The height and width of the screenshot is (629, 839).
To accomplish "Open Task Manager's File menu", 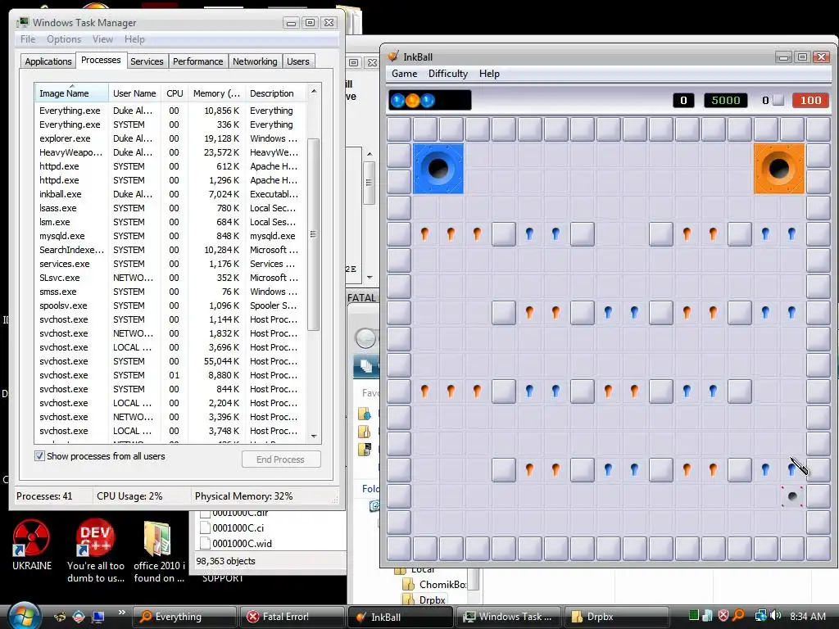I will click(x=28, y=39).
